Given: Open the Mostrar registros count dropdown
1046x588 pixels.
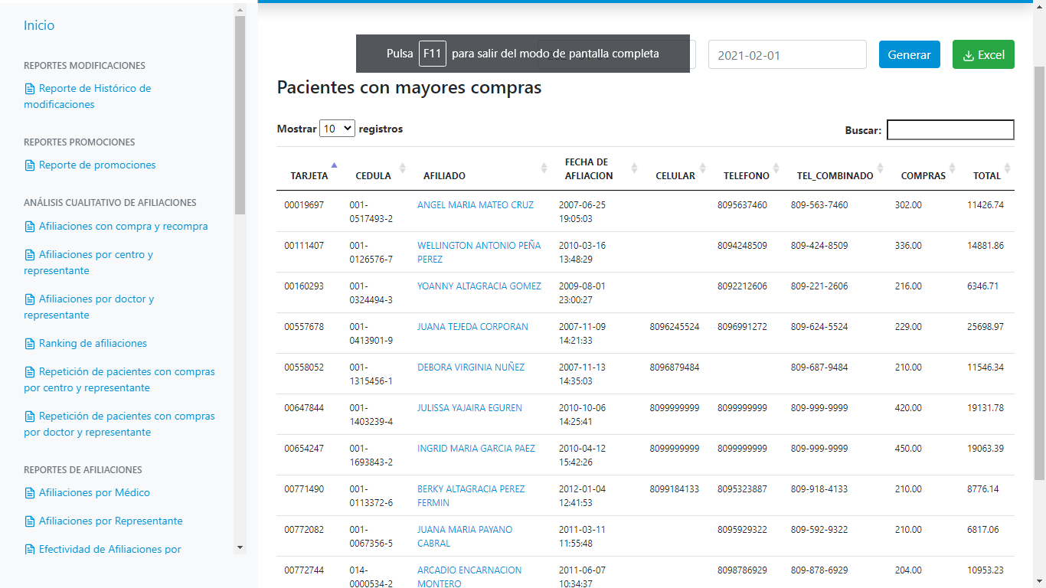Looking at the screenshot, I should pyautogui.click(x=337, y=129).
